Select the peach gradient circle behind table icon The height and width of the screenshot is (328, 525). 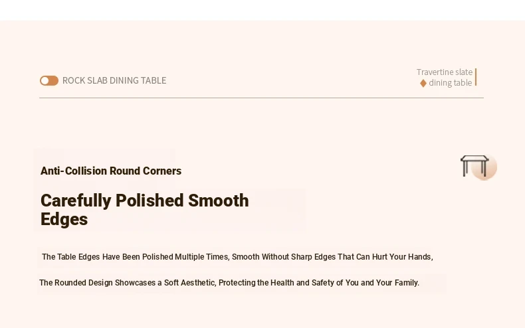click(x=484, y=167)
